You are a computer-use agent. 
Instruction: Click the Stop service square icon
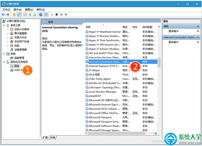(x=57, y=15)
